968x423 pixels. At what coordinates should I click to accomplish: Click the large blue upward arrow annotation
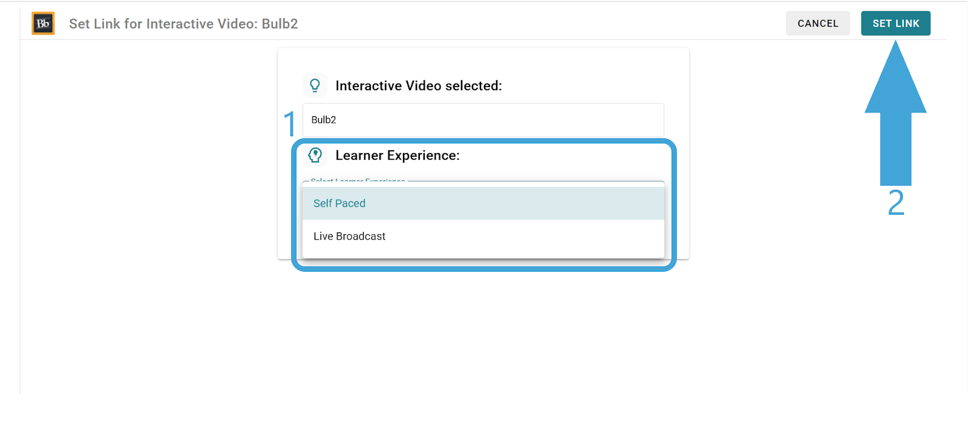tap(895, 113)
